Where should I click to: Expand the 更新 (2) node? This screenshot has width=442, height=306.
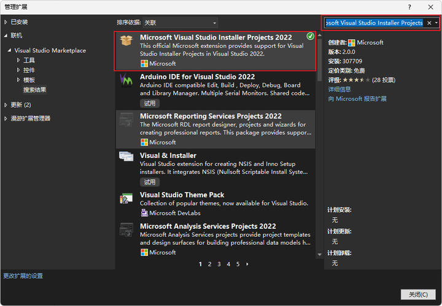tap(6, 105)
